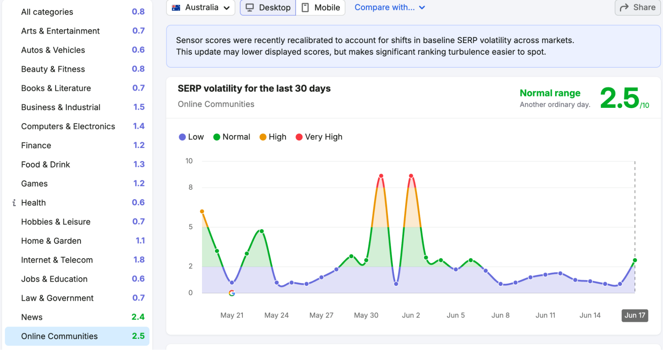This screenshot has height=350, width=663.
Task: Select the Internet & Telecom category
Action: click(77, 260)
